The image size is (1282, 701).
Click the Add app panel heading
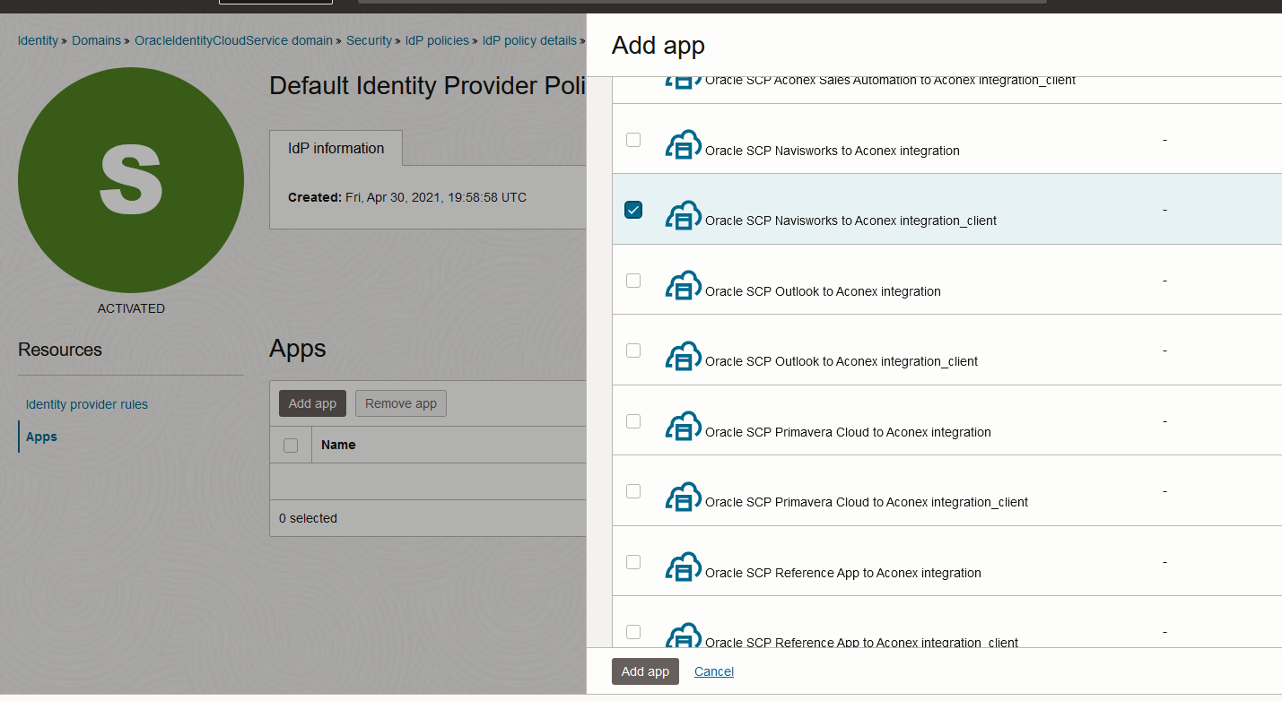658,46
